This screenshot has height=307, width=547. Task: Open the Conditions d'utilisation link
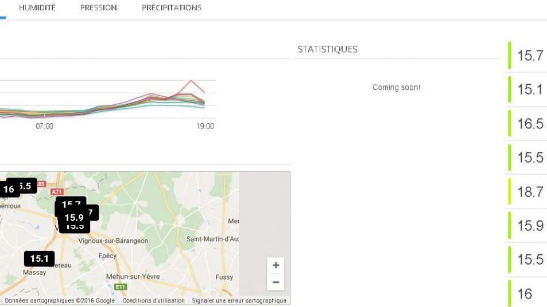click(x=153, y=301)
